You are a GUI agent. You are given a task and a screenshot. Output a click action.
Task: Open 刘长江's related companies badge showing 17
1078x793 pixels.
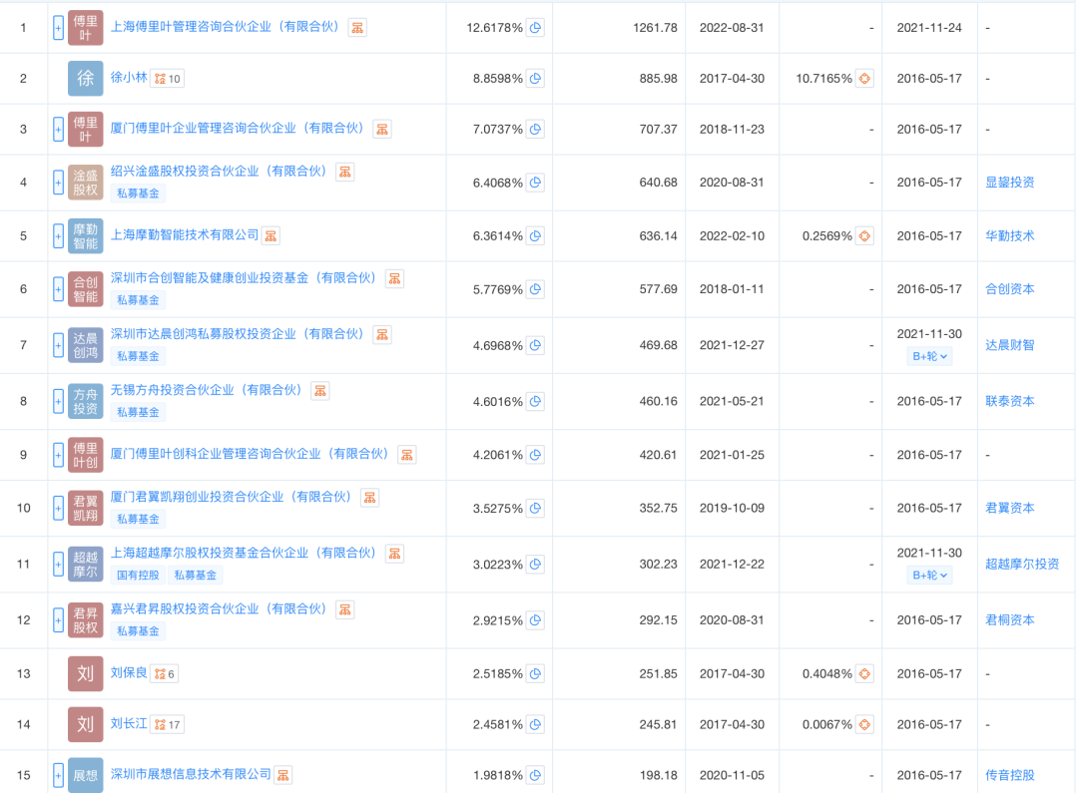click(167, 725)
